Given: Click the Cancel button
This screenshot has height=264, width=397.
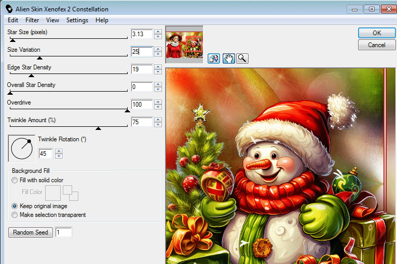Looking at the screenshot, I should 376,45.
